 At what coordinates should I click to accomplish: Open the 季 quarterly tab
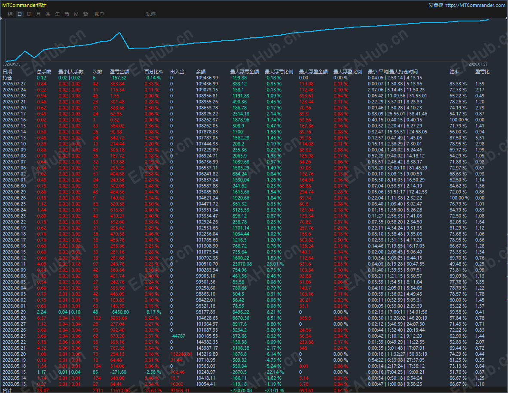48,14
